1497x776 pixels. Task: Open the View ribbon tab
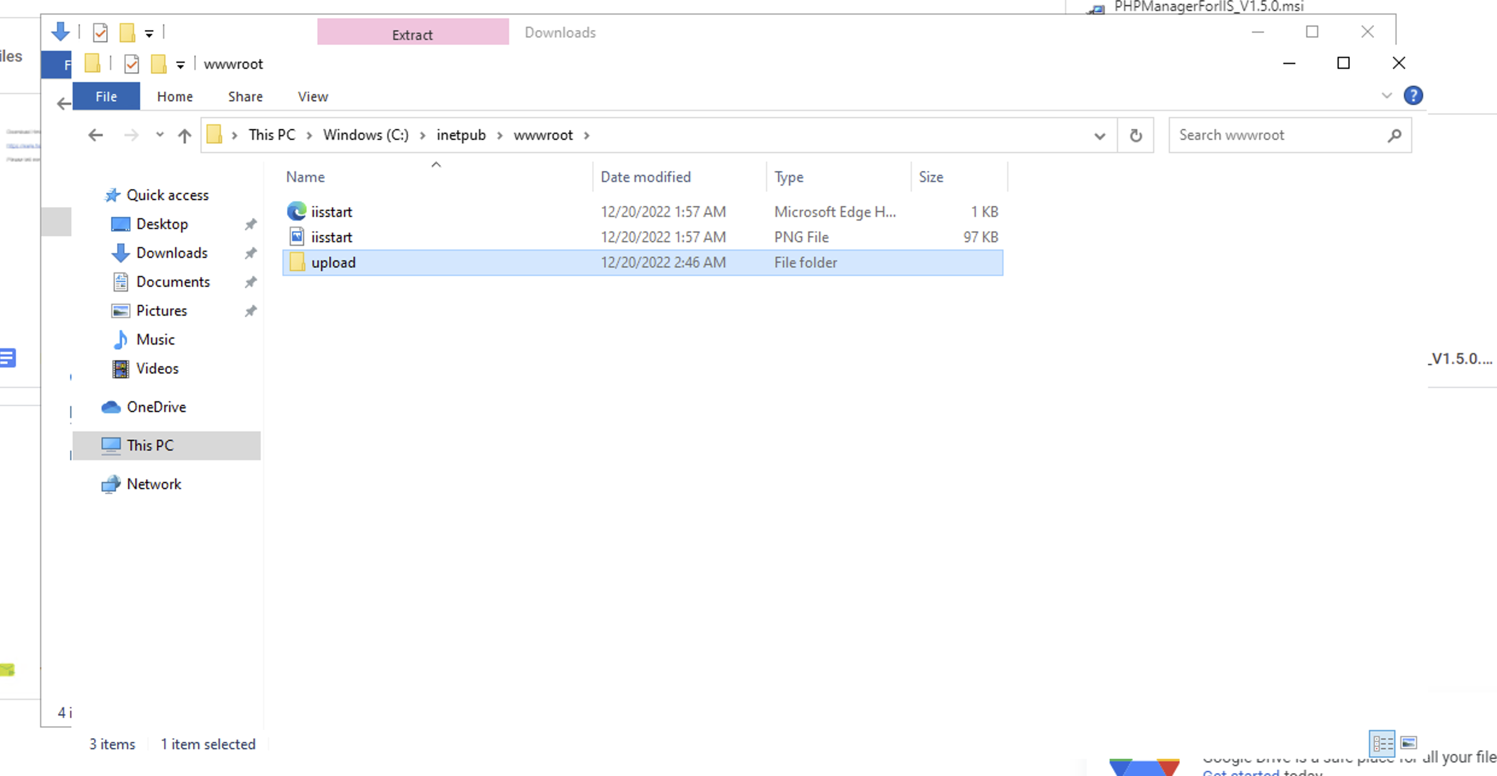[312, 96]
